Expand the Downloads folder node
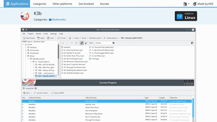This screenshot has width=217, height=122. (x=26, y=53)
